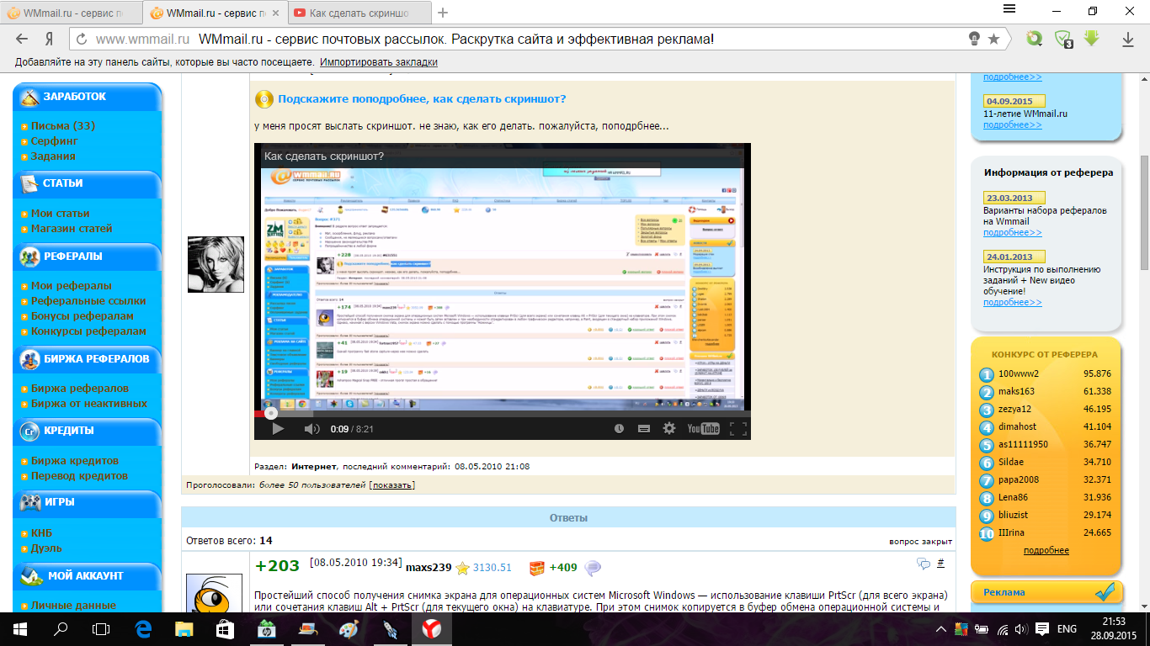Open Реферальные ссылки link

[88, 301]
